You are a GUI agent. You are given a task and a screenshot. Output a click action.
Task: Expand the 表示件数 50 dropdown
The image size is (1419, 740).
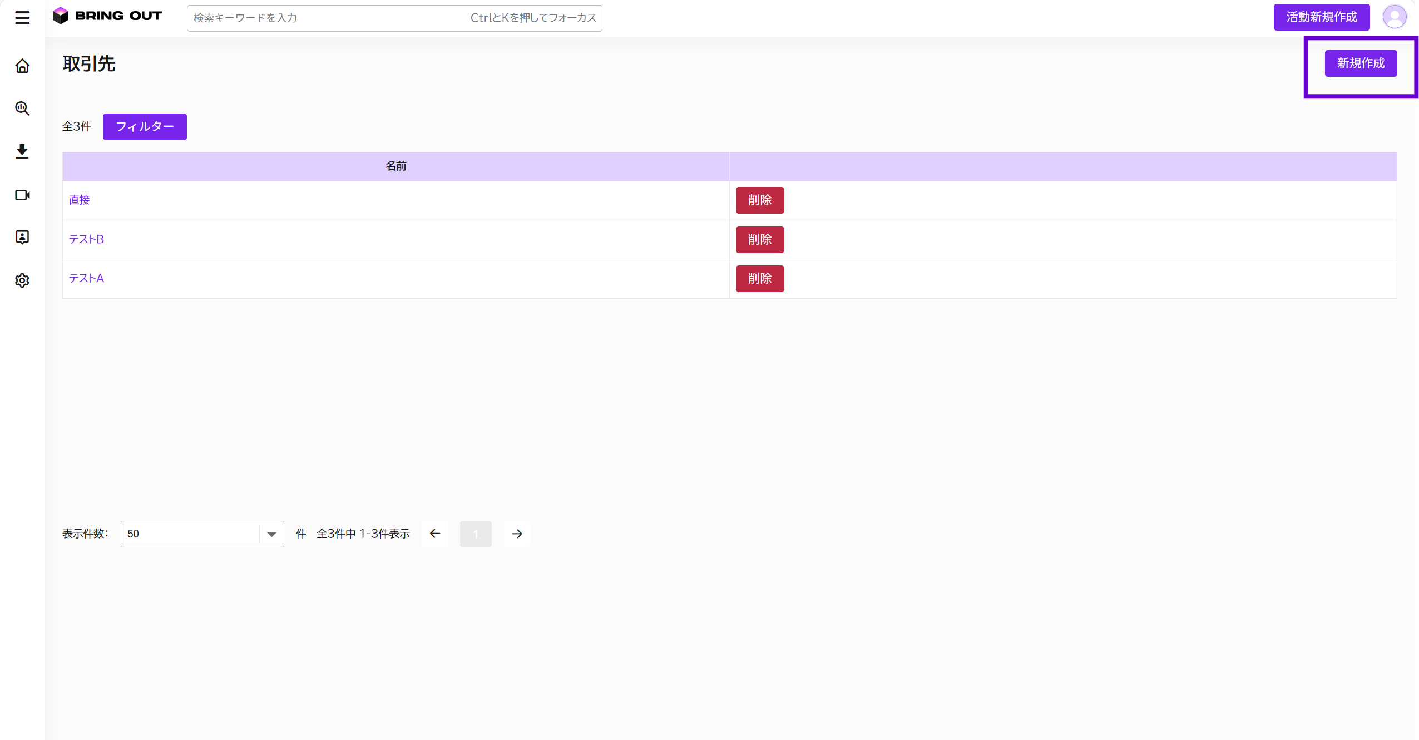[x=202, y=534]
